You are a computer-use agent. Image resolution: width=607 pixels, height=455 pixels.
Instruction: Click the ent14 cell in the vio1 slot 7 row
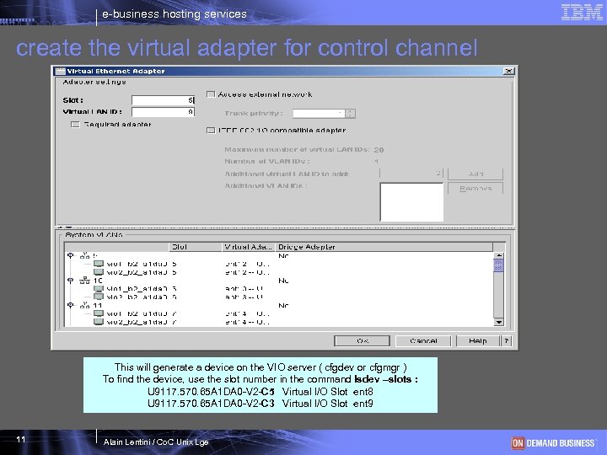pos(247,313)
